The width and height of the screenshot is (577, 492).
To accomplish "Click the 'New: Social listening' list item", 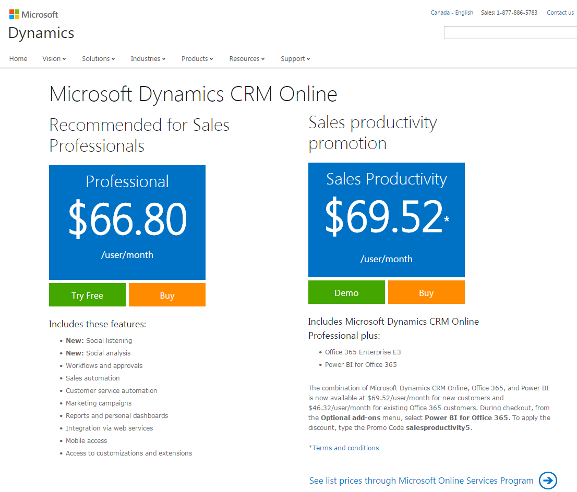I will click(x=99, y=340).
